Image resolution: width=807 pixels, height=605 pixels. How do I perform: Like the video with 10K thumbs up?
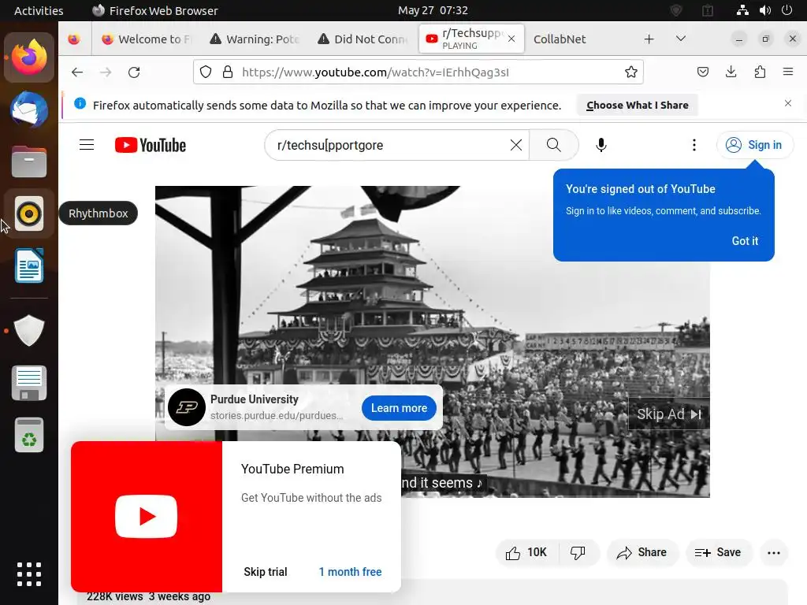[527, 552]
